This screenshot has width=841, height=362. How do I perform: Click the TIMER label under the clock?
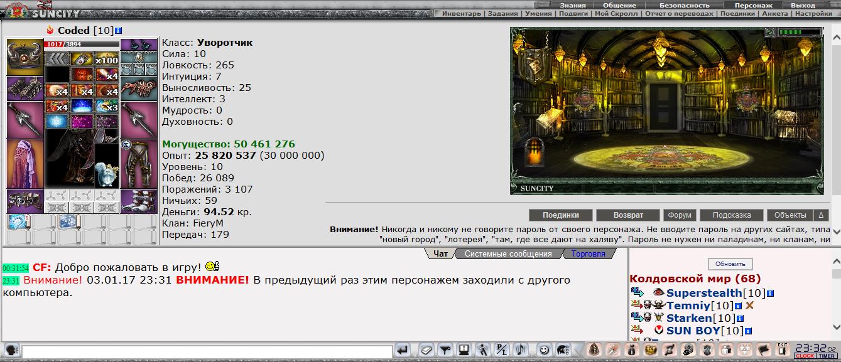[x=826, y=356]
